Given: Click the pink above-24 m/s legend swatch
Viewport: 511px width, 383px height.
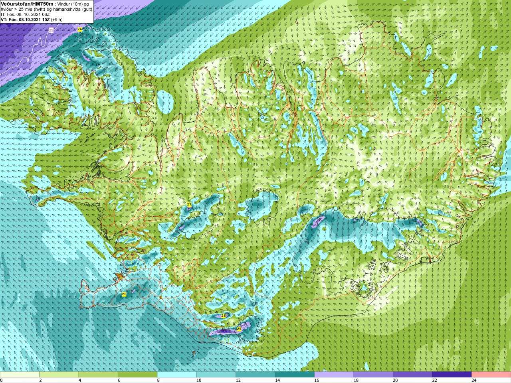Looking at the screenshot, I should (491, 375).
